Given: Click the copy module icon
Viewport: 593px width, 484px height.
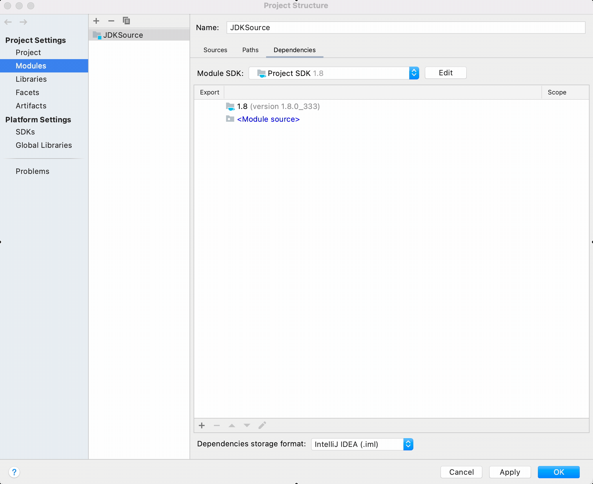Looking at the screenshot, I should pyautogui.click(x=126, y=21).
